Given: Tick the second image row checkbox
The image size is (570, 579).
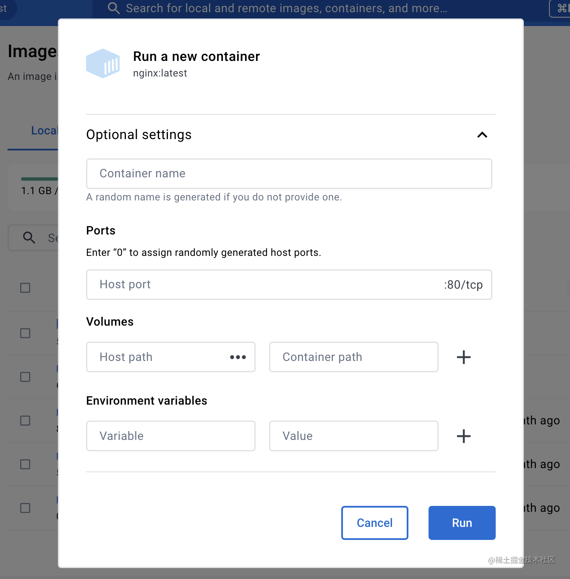Looking at the screenshot, I should [25, 377].
